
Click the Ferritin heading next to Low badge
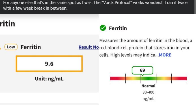click(31, 47)
